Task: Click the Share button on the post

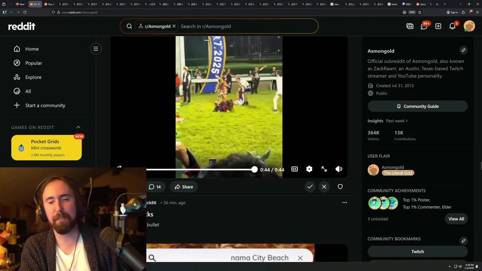Action: tap(184, 187)
